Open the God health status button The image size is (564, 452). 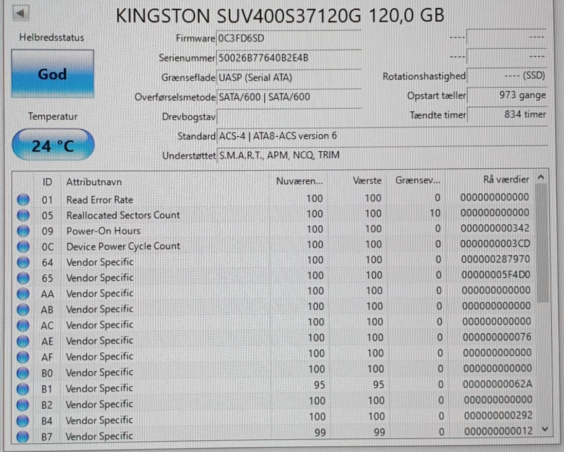53,74
